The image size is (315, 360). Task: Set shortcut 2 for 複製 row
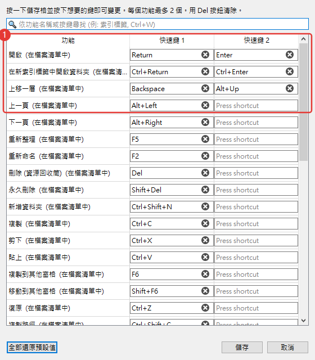tap(256, 224)
